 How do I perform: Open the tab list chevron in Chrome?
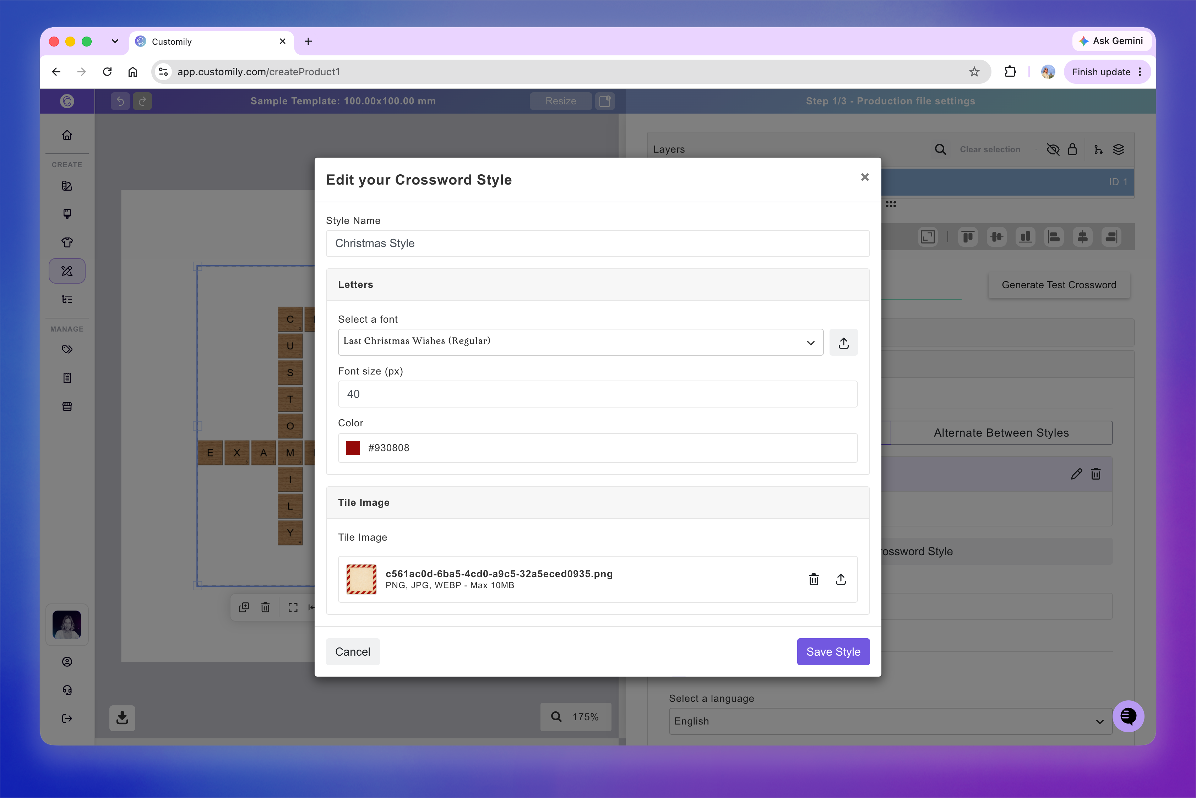[x=115, y=41]
